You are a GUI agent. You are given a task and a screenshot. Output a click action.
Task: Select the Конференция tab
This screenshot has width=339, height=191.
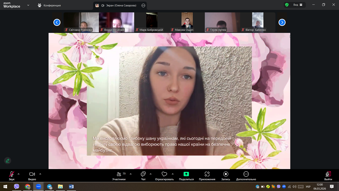(49, 5)
